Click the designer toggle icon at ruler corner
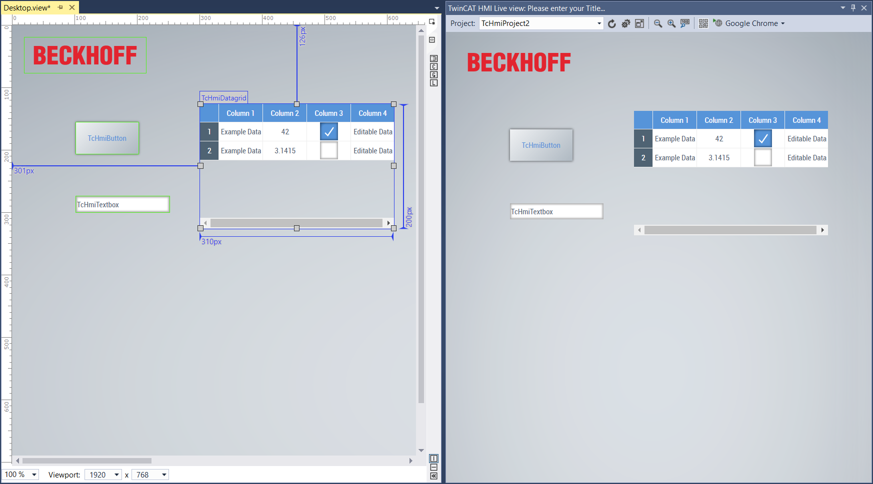Image resolution: width=873 pixels, height=484 pixels. (432, 21)
